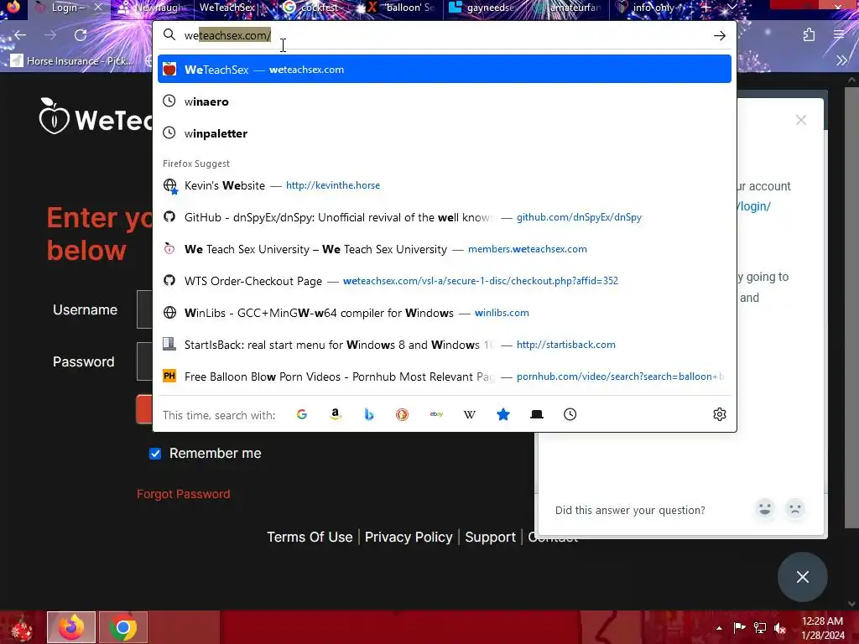Image resolution: width=859 pixels, height=644 pixels.
Task: Open Horse Insurance bookmark
Action: [72, 60]
